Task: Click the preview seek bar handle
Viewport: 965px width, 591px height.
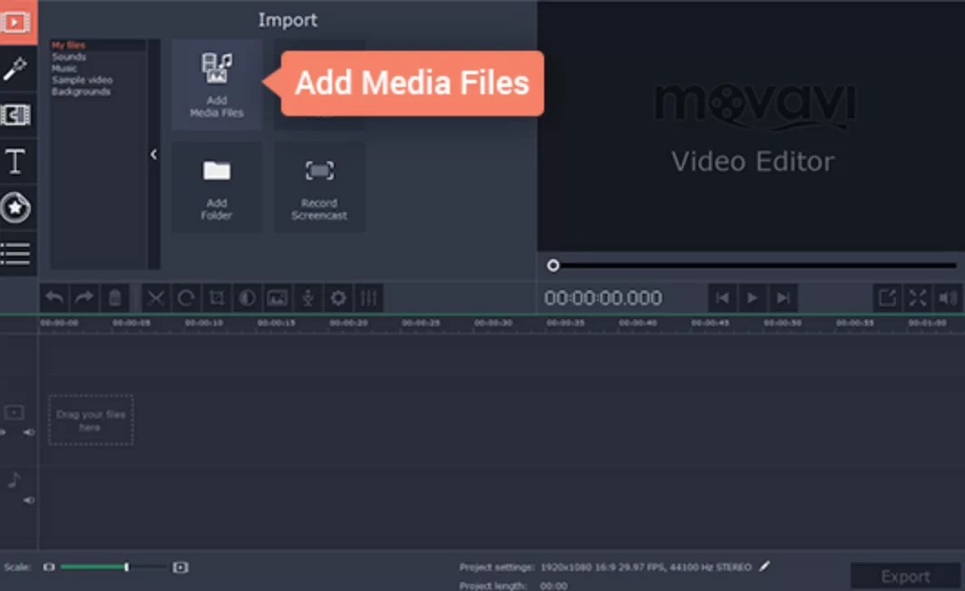Action: (553, 265)
